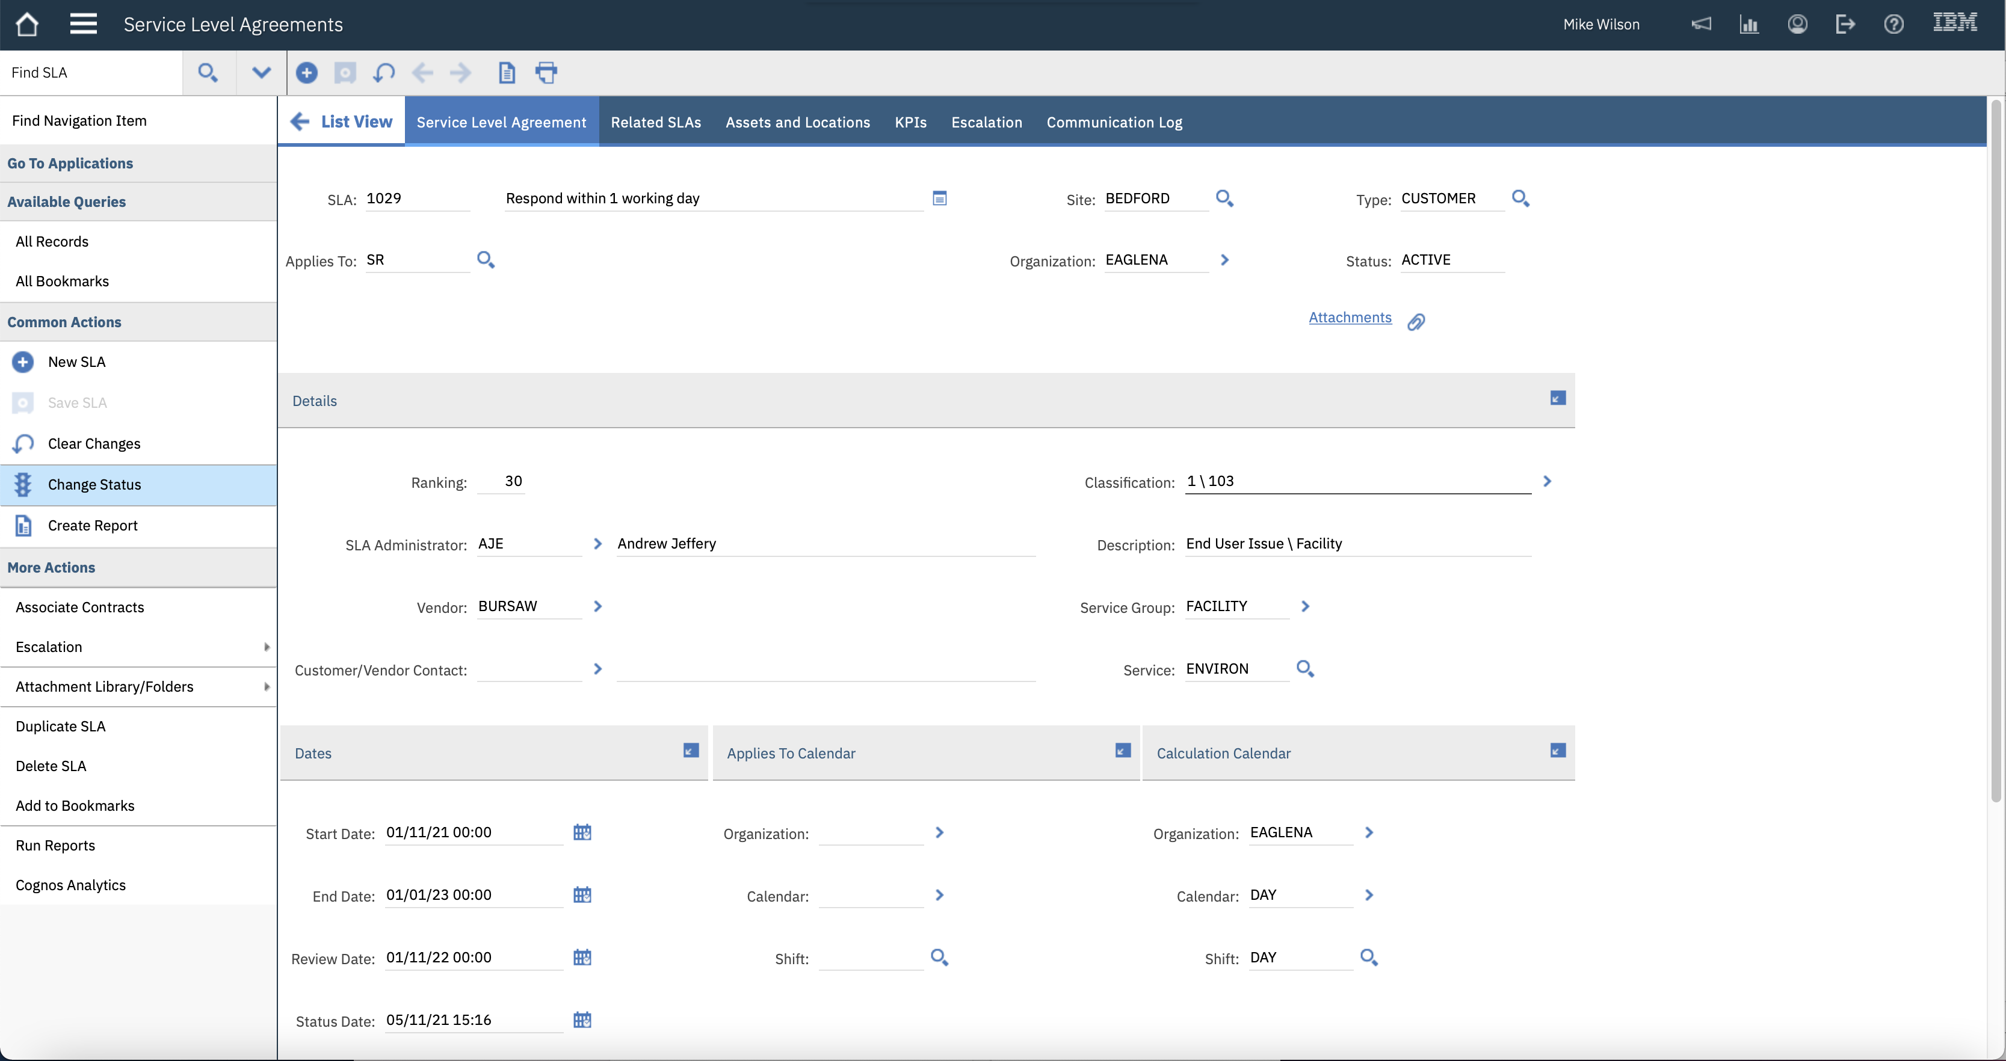Collapse the Dates section

click(690, 751)
